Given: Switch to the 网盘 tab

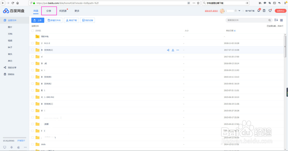Looking at the screenshot, I should (36, 11).
